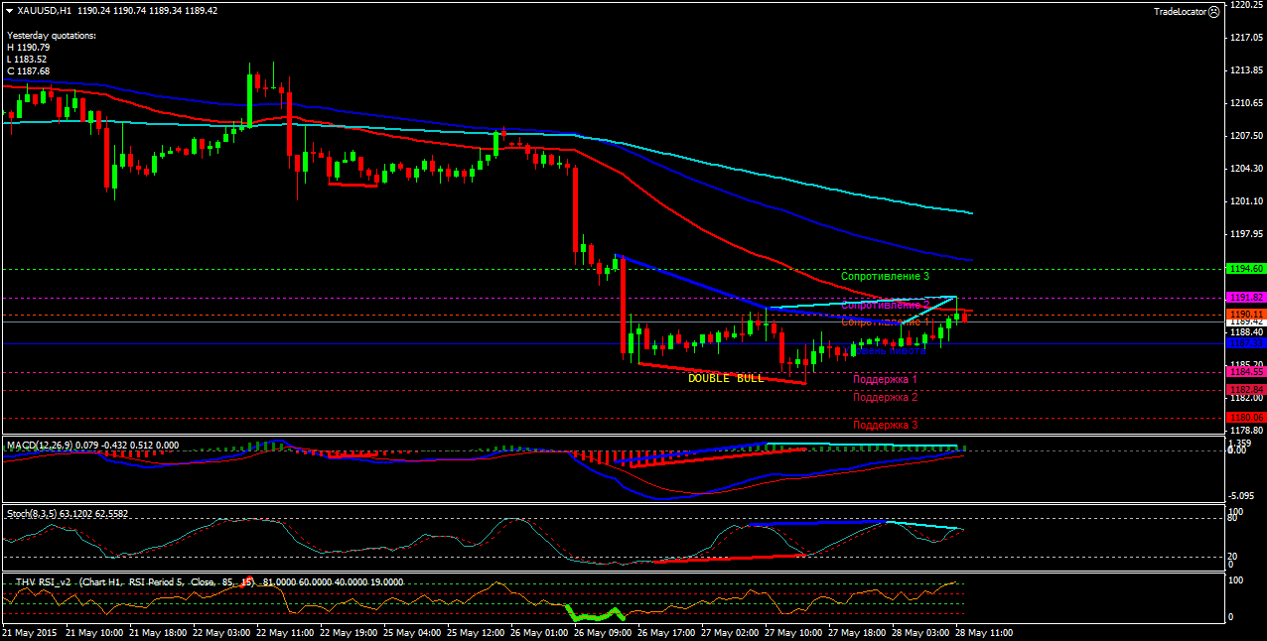The height and width of the screenshot is (641, 1267).
Task: Click the 'L 1183.52' yesterday low value
Action: 28,60
